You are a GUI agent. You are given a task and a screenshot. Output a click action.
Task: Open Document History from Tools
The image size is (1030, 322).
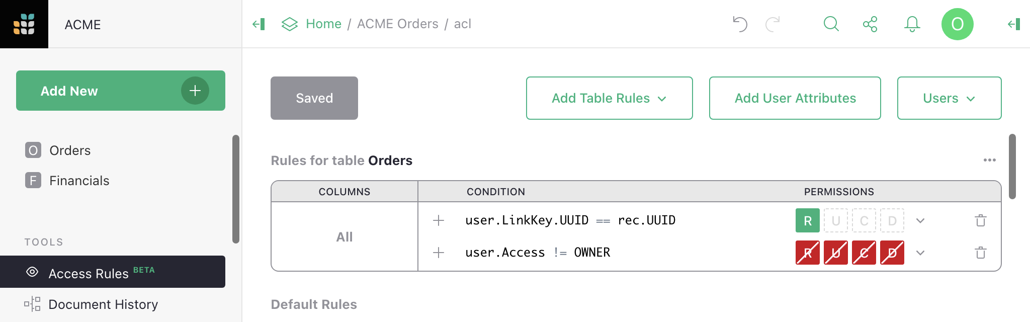coord(103,304)
